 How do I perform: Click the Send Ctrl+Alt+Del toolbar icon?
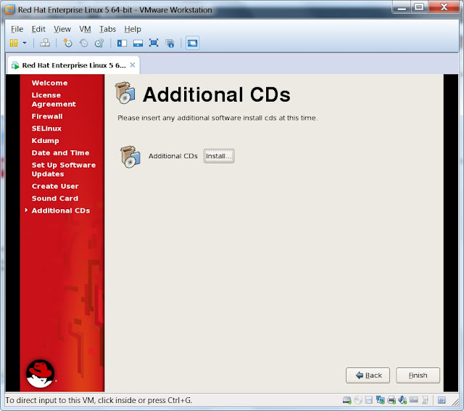click(x=45, y=43)
